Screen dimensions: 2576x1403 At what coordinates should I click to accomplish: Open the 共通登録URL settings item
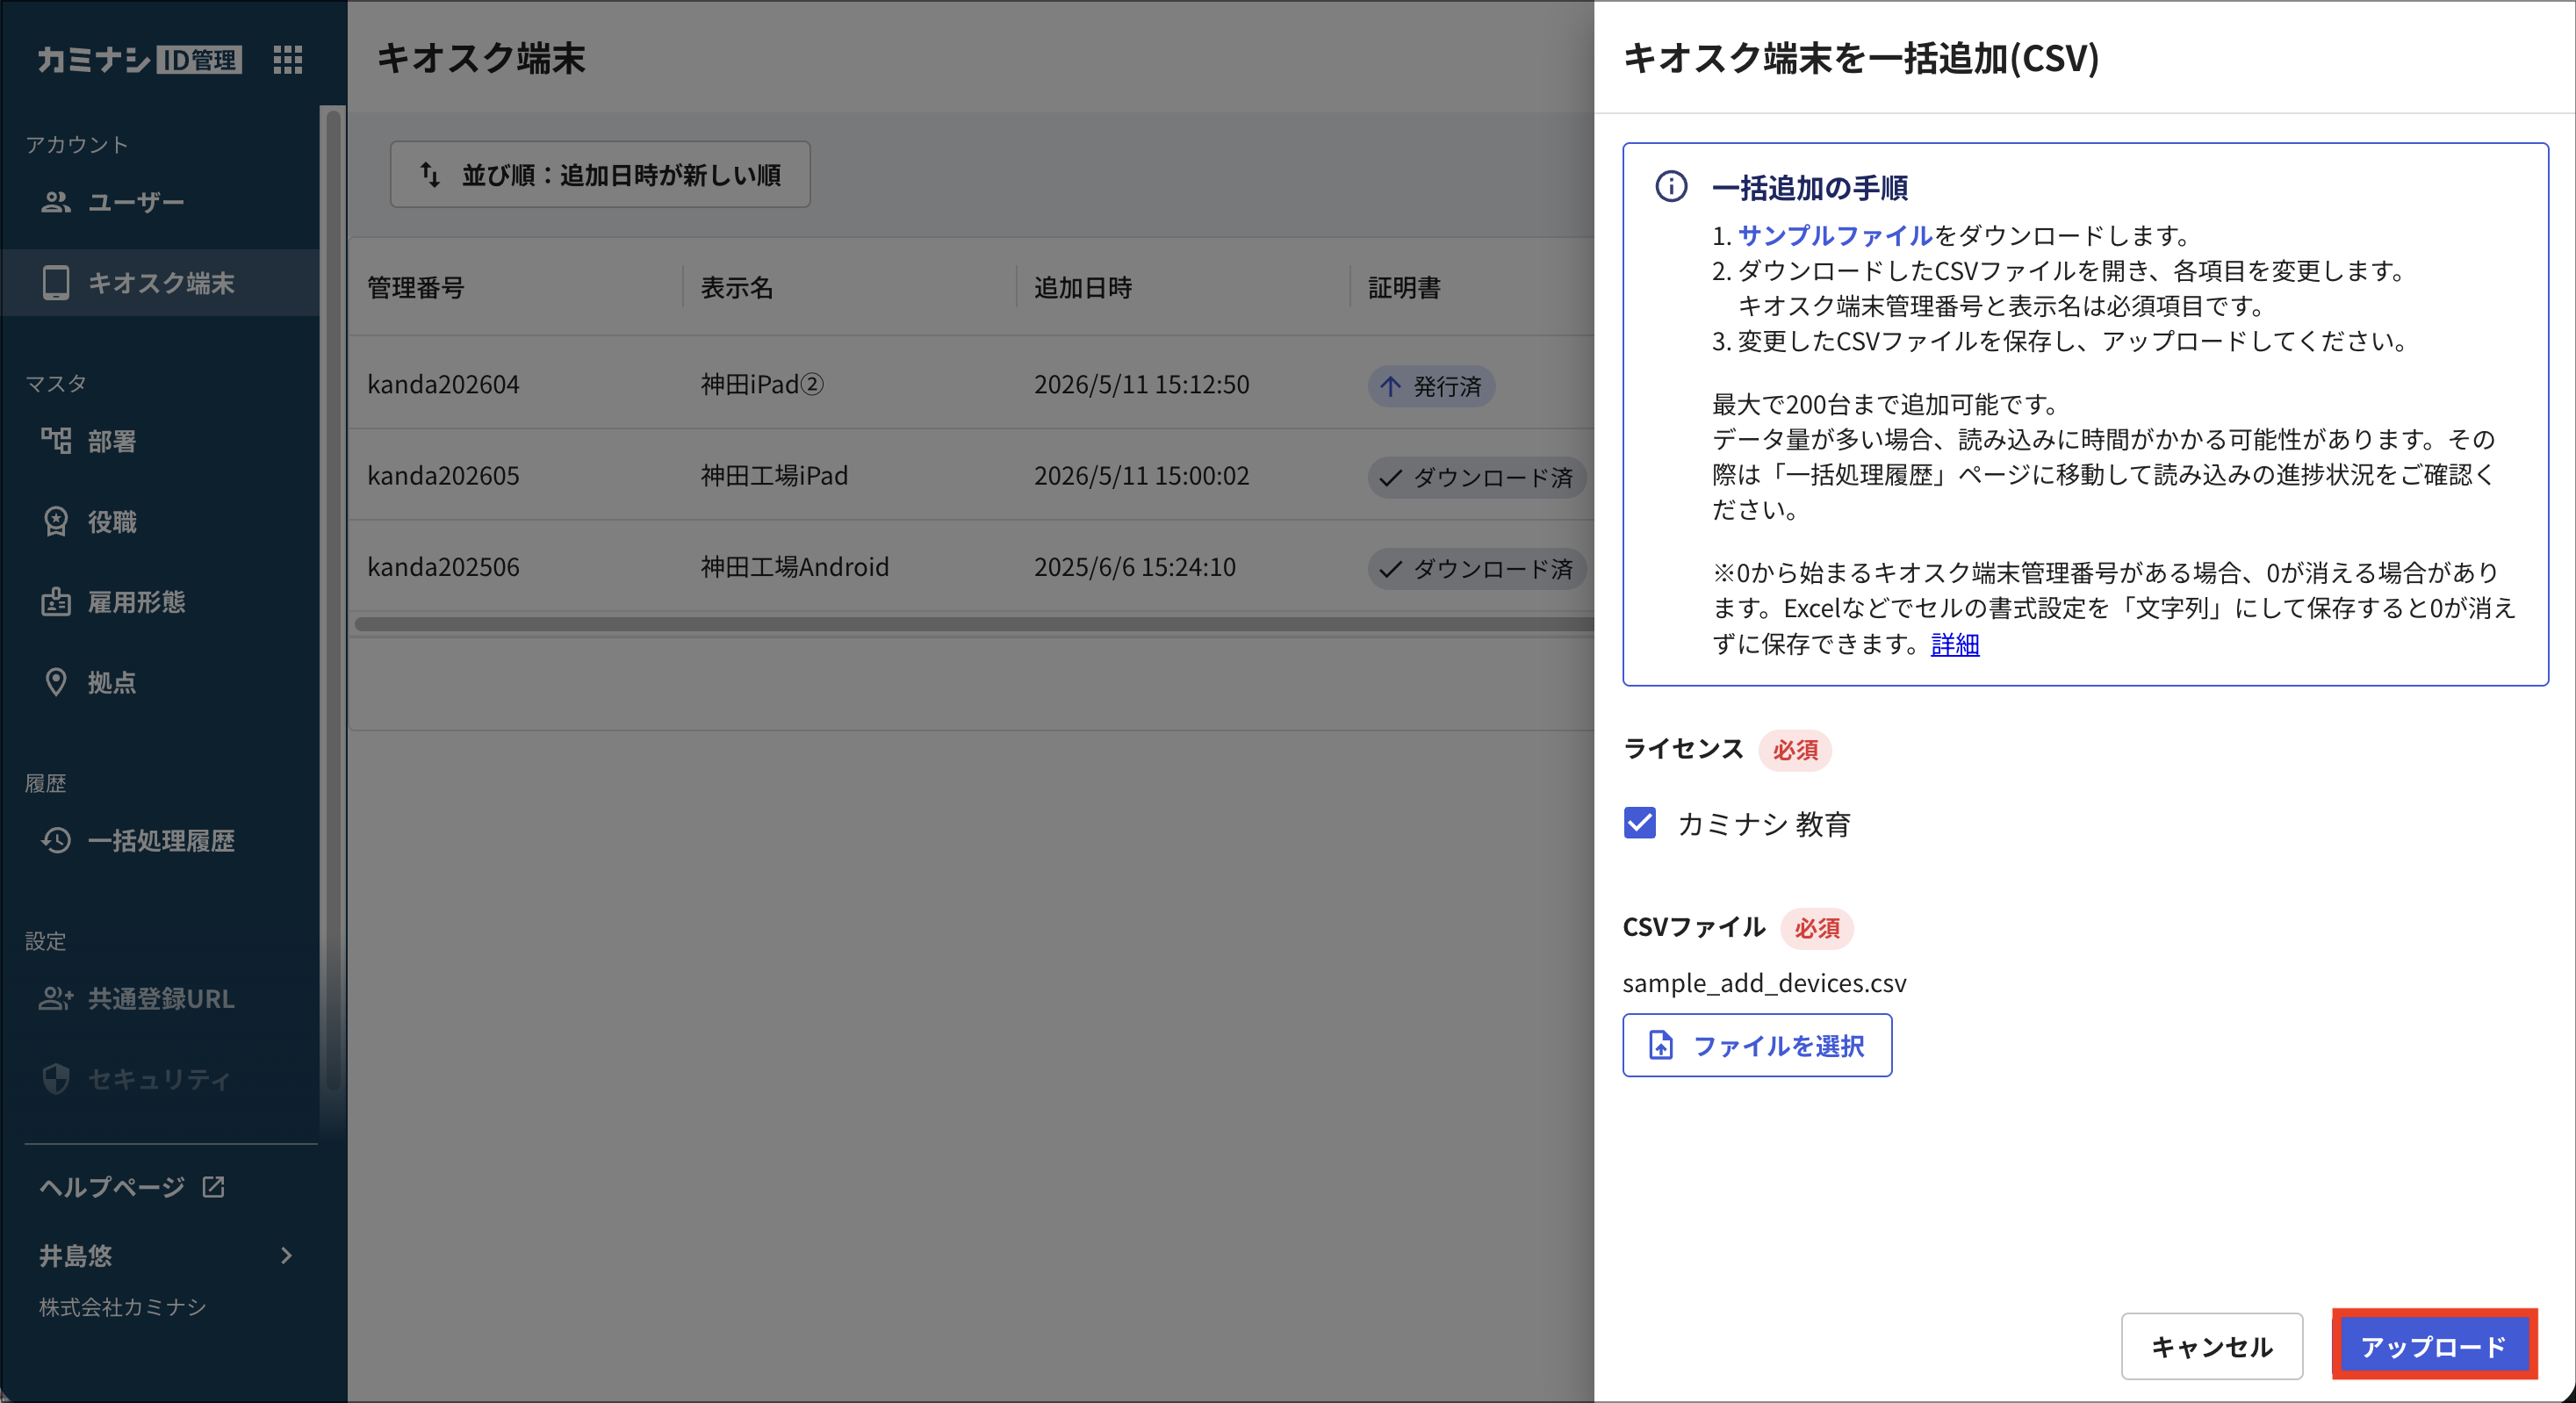click(x=160, y=999)
